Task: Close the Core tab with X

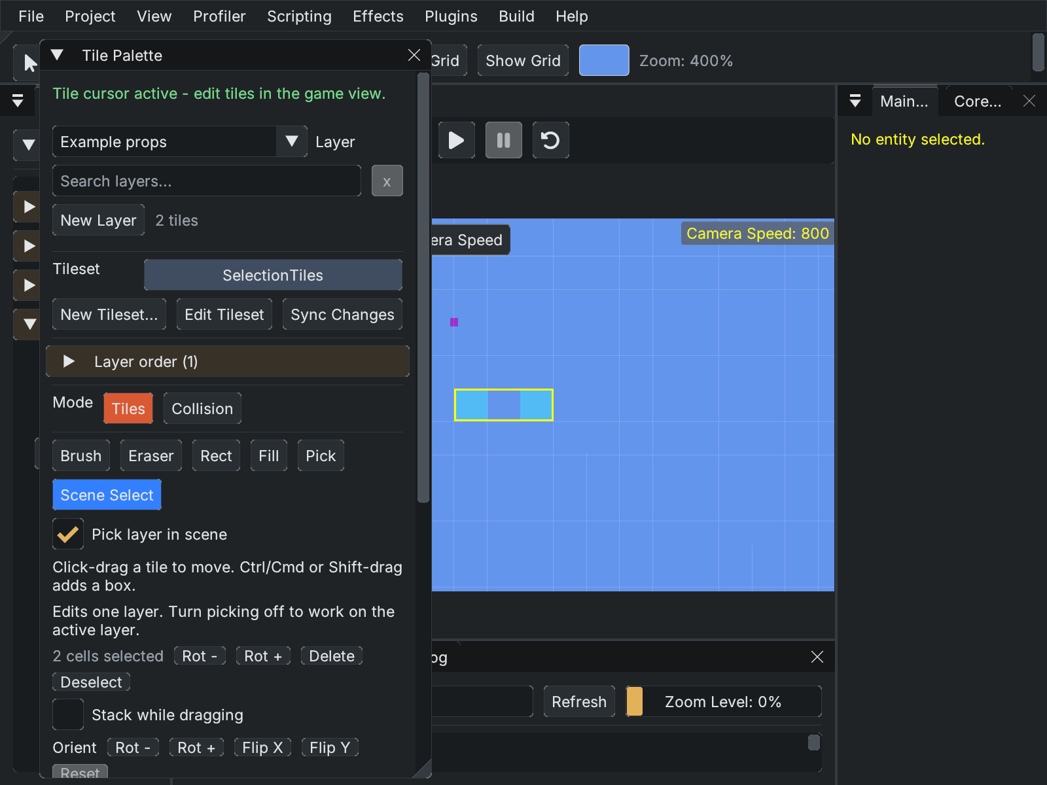Action: point(1029,101)
